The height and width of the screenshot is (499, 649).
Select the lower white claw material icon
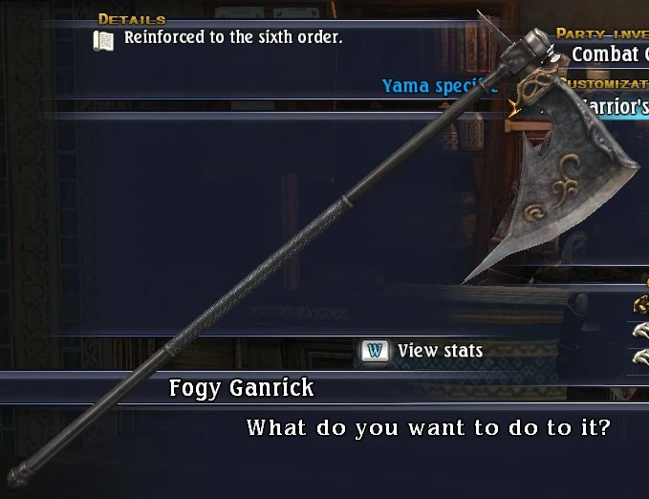tap(640, 357)
